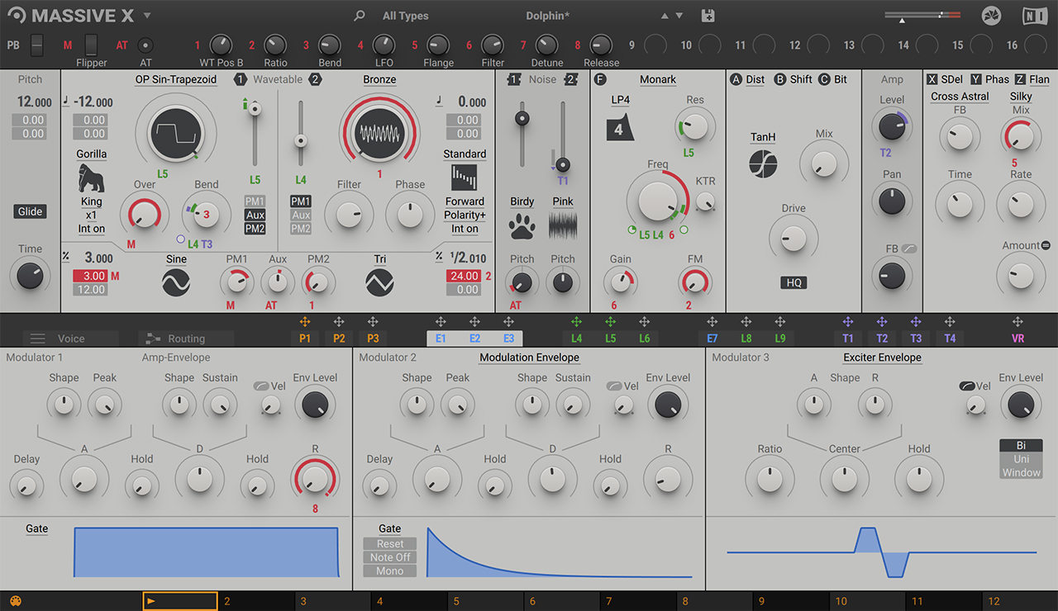This screenshot has width=1058, height=611.
Task: Open OP Sin-Trapezoid wavetable selector
Action: (176, 79)
